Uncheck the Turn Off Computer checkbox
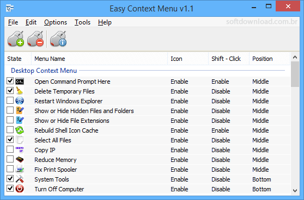304x200 pixels. pyautogui.click(x=10, y=189)
